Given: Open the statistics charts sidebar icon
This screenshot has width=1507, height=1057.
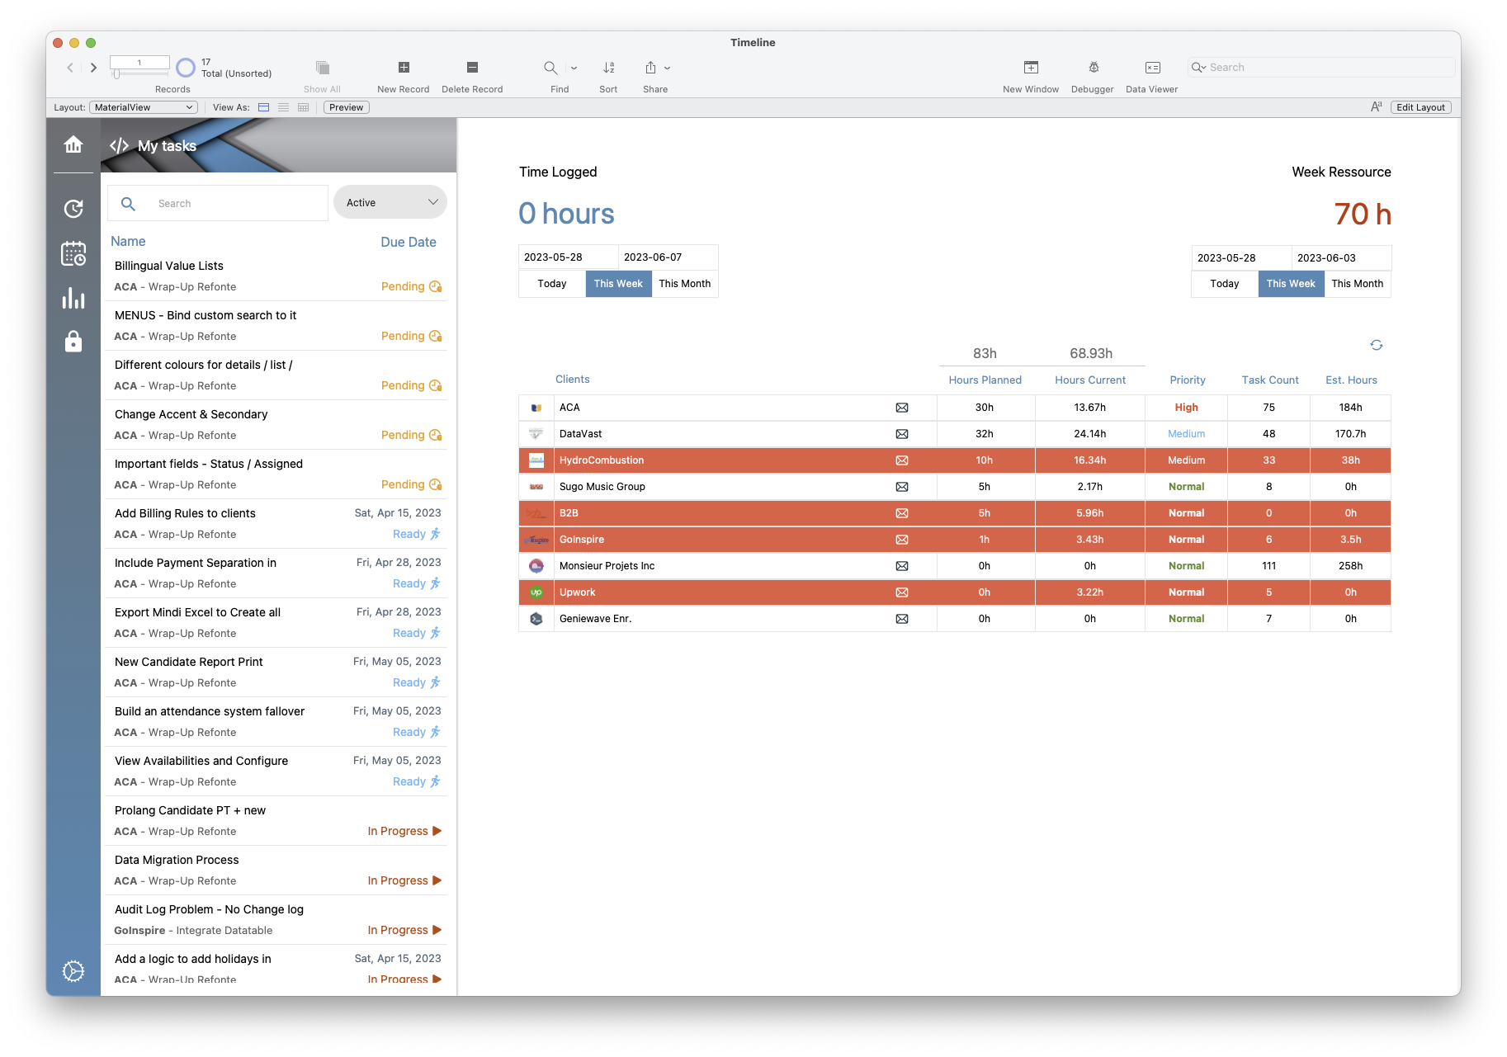Looking at the screenshot, I should point(73,299).
